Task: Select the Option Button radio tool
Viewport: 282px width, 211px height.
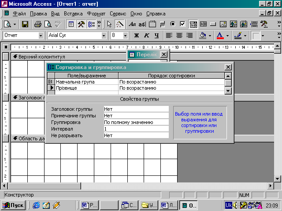Action: 173,24
